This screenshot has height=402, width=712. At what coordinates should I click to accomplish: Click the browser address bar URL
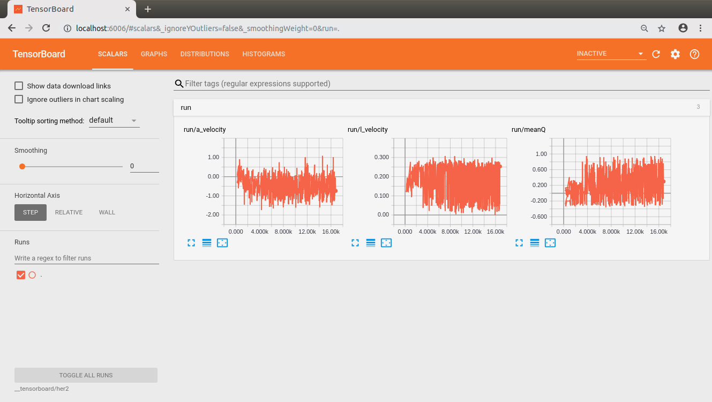[208, 28]
